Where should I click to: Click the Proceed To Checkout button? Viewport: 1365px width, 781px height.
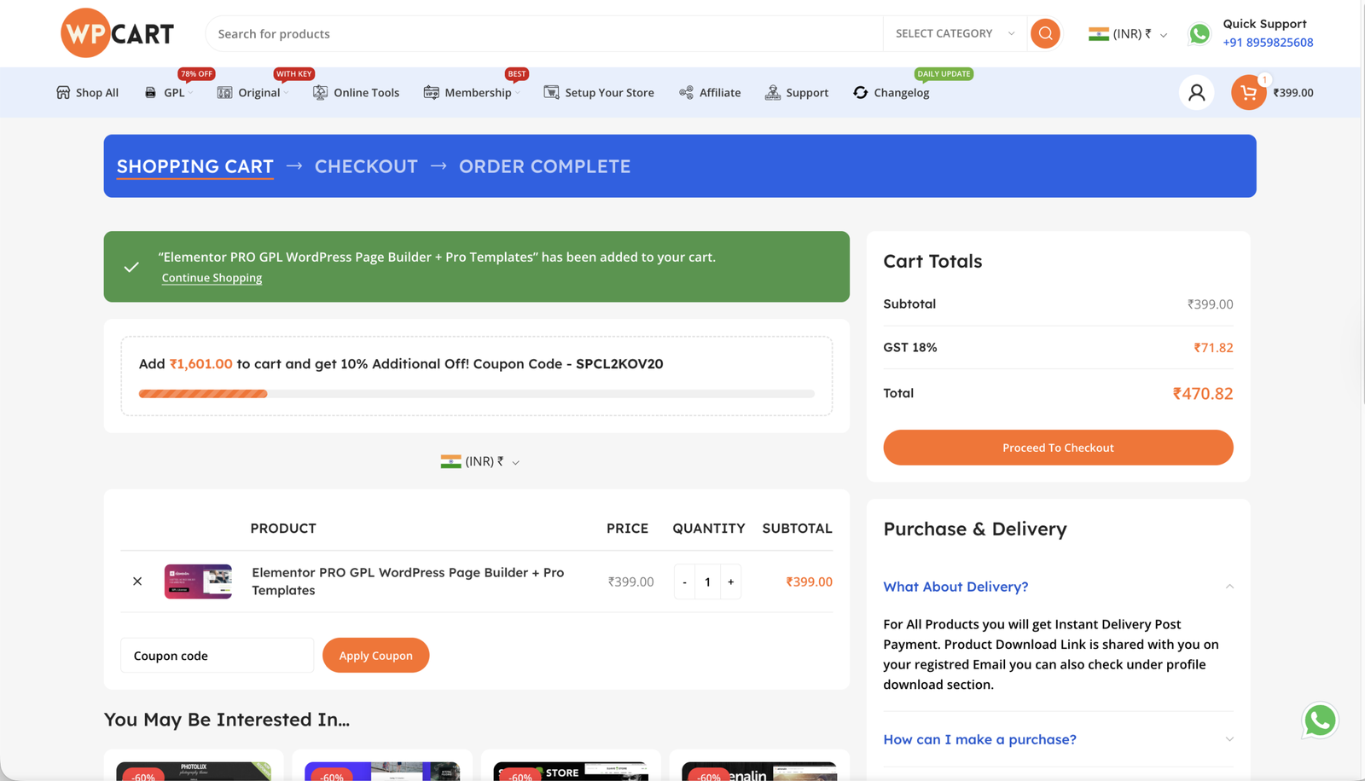[x=1058, y=448]
